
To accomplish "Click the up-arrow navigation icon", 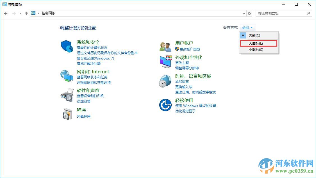I will [26, 13].
